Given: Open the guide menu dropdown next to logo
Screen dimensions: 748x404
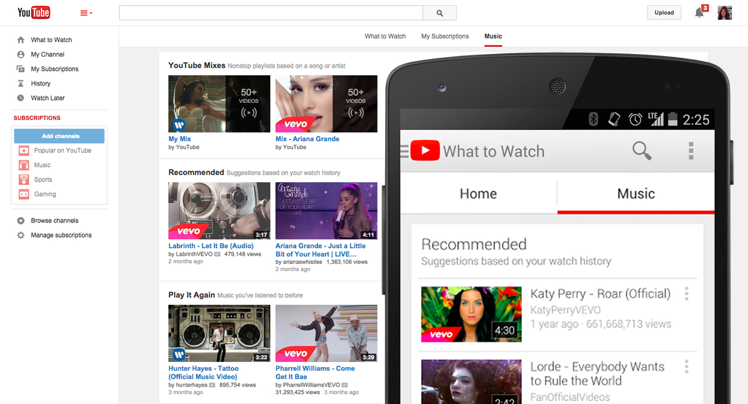Looking at the screenshot, I should [x=86, y=13].
